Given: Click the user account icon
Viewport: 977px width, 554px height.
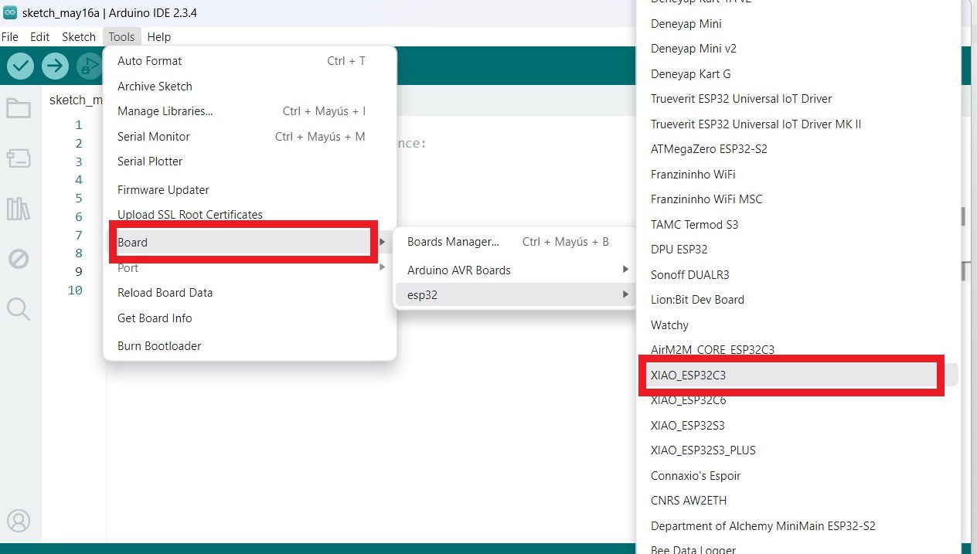Looking at the screenshot, I should (19, 521).
